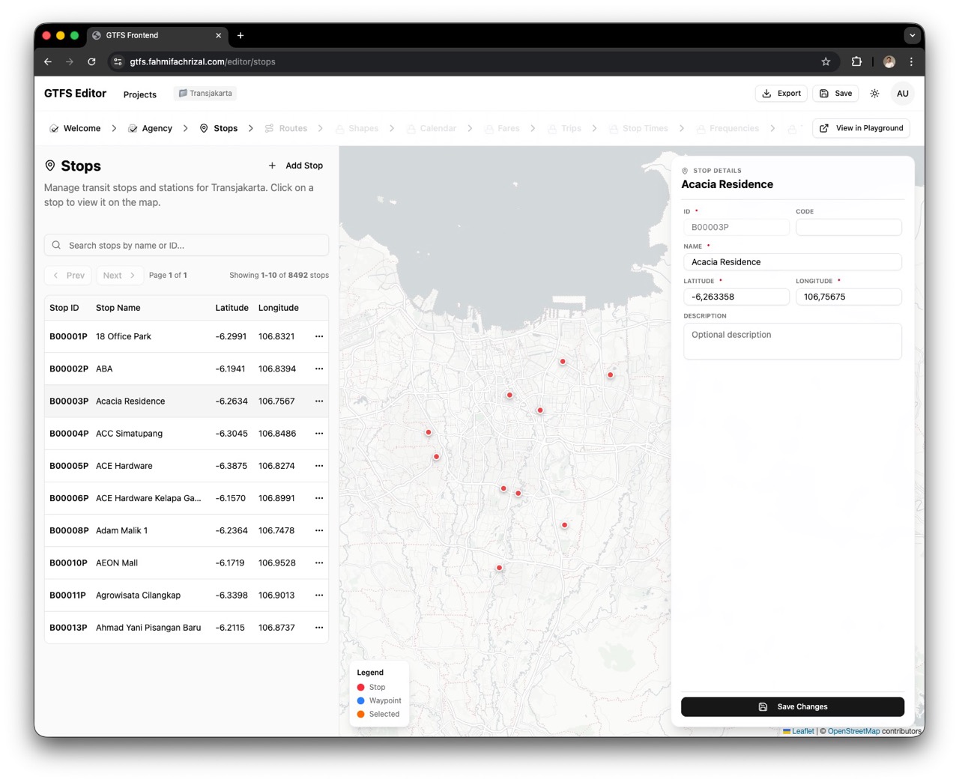Click the Export download button

pos(781,94)
